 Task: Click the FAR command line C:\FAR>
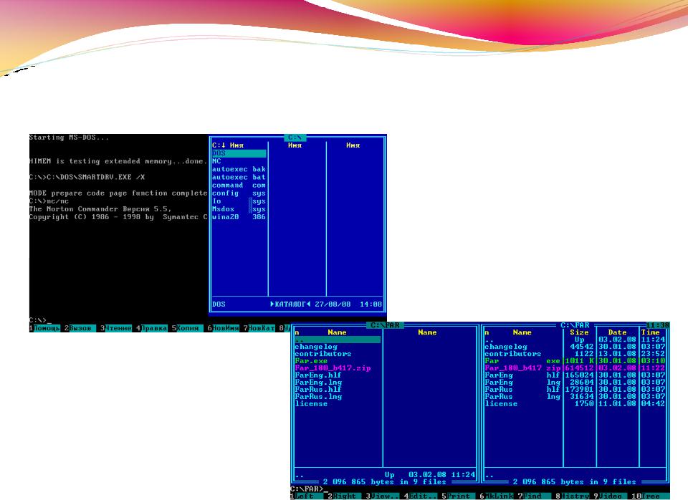click(x=310, y=489)
